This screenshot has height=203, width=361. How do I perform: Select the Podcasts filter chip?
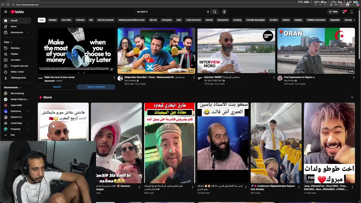[x=80, y=20]
